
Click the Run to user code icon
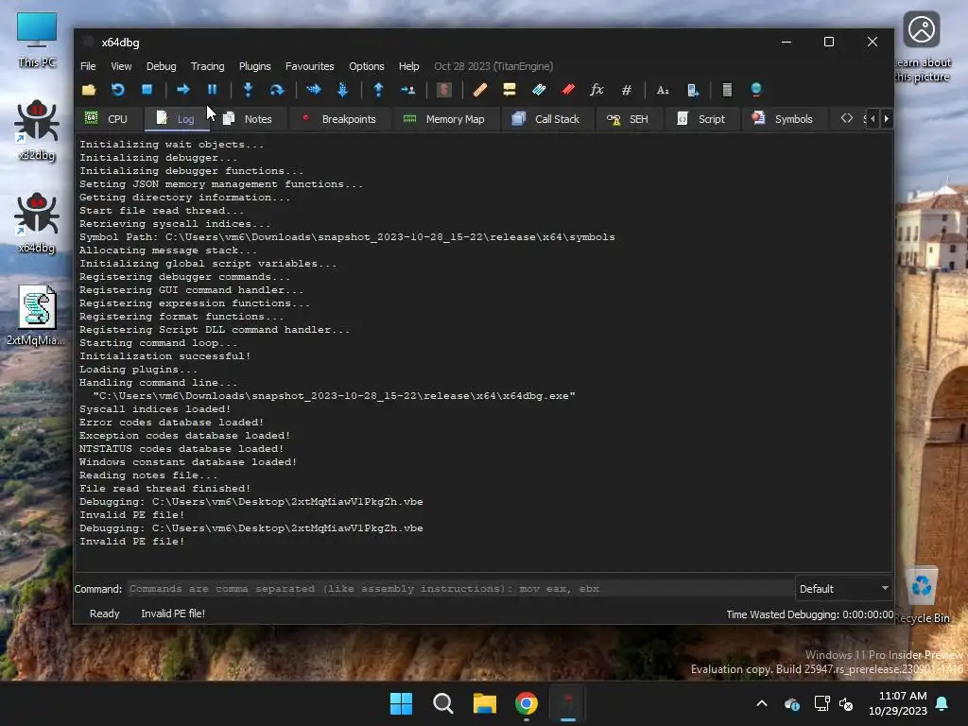click(x=407, y=90)
